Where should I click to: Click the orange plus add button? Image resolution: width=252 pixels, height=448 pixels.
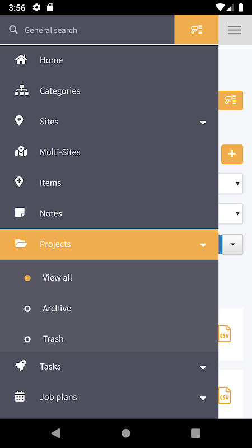click(232, 155)
